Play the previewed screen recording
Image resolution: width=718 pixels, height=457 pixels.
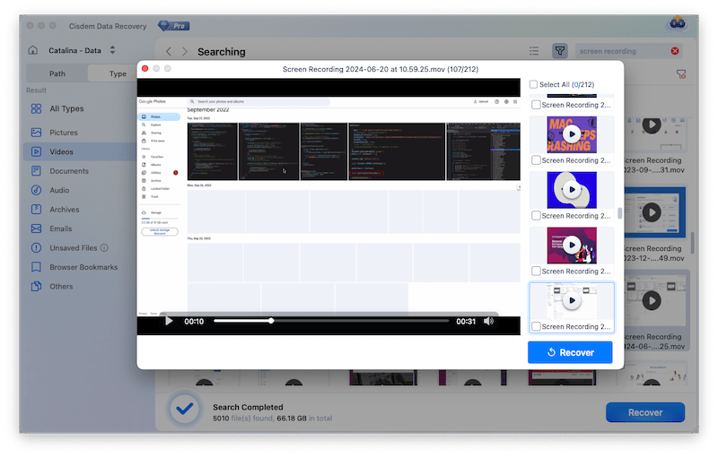coord(169,321)
